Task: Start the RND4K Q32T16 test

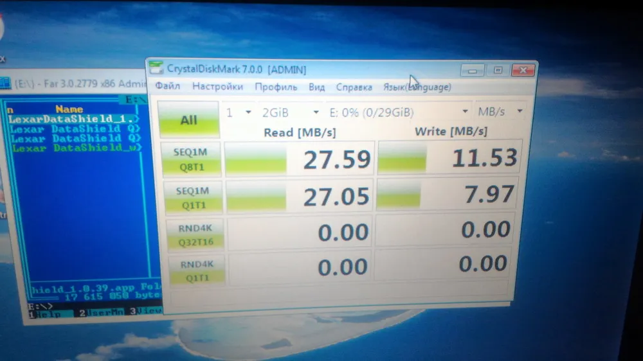Action: click(x=195, y=235)
